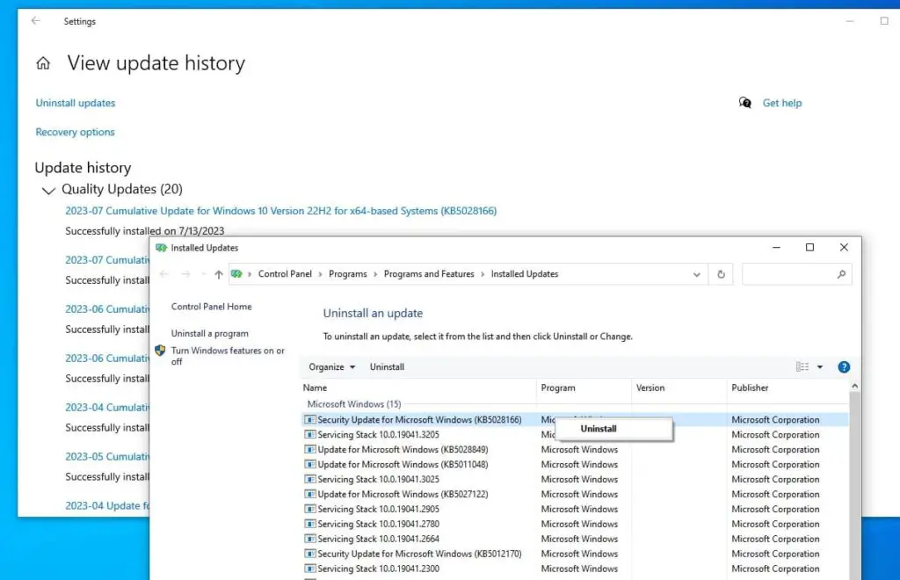Open the change view dropdown arrow
Viewport: 900px width, 580px height.
point(821,366)
